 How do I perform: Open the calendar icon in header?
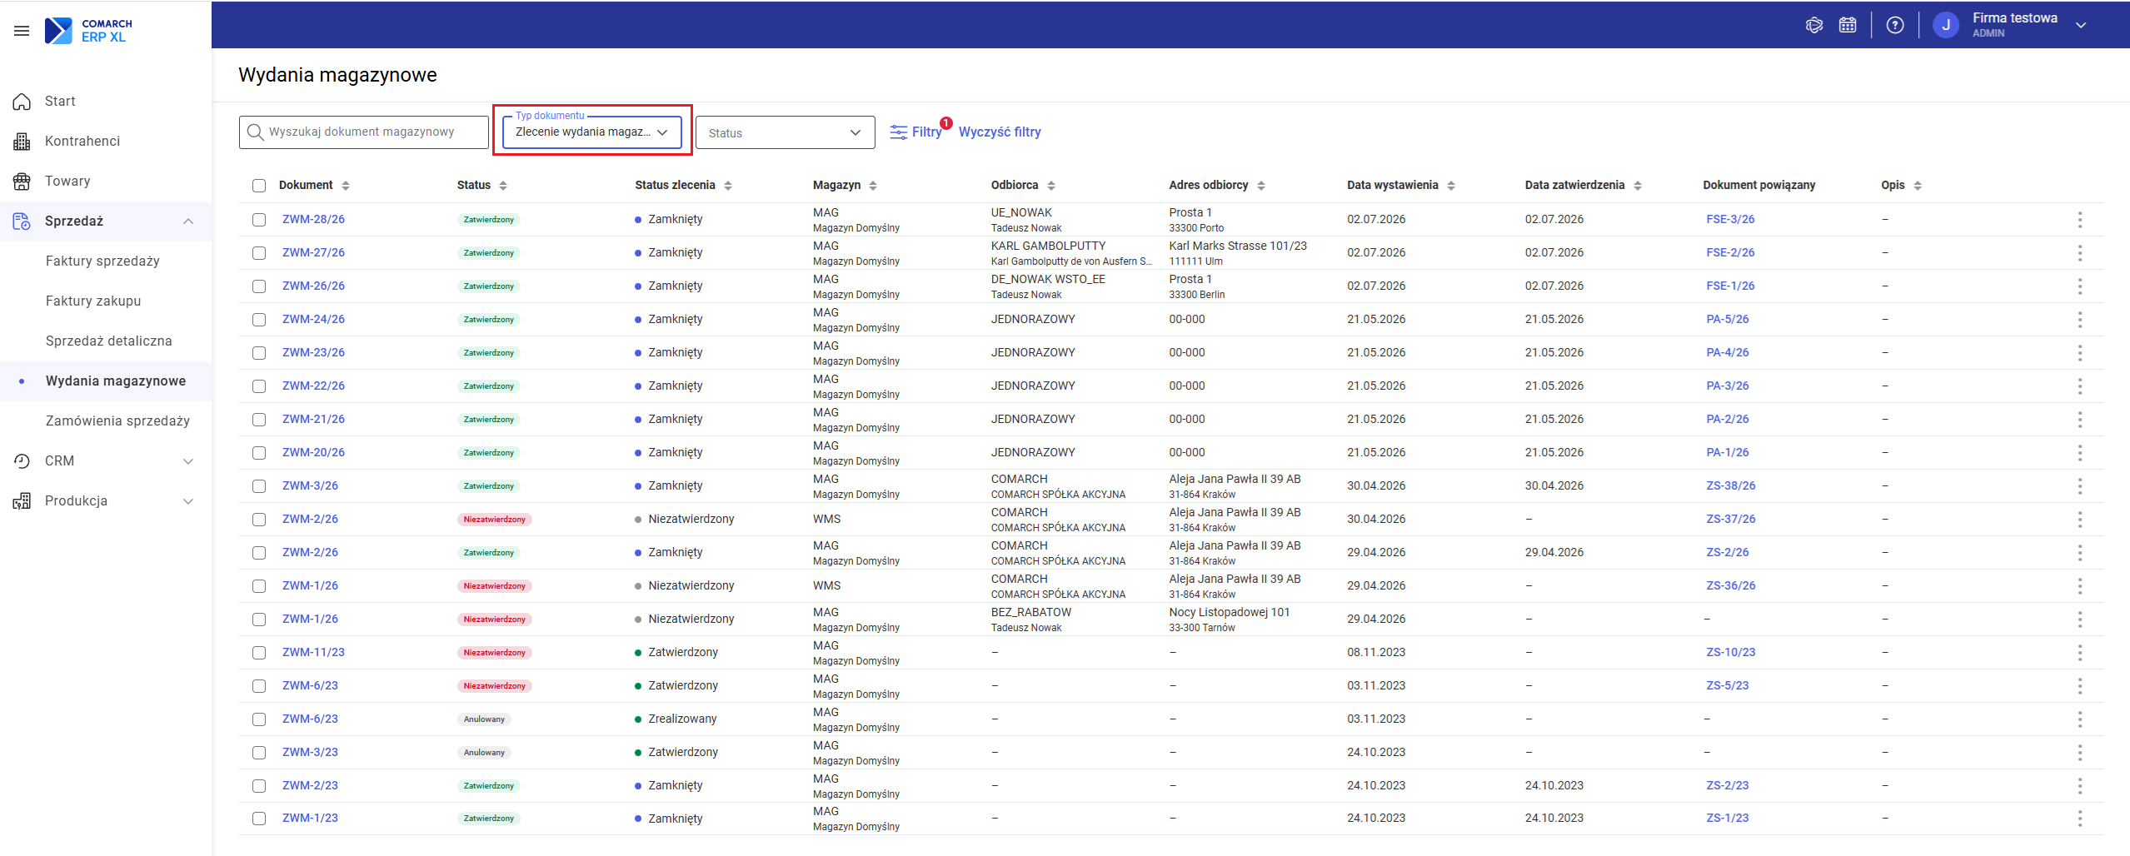(1848, 25)
